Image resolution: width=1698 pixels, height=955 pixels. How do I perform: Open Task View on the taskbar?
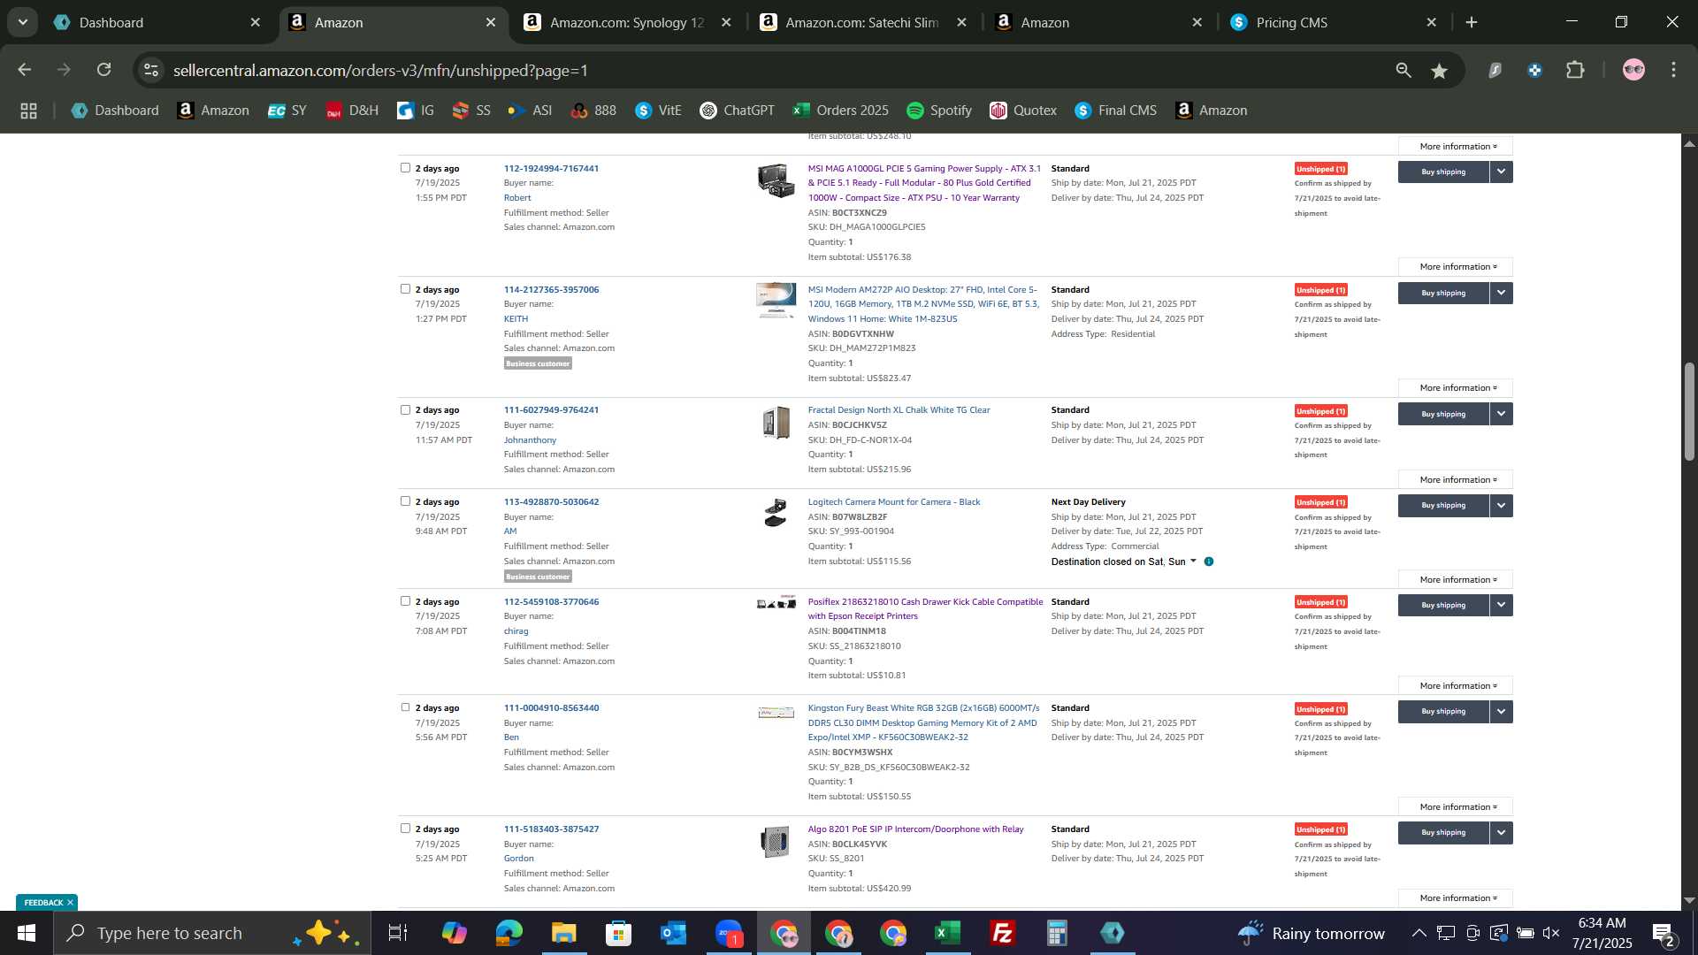tap(398, 933)
